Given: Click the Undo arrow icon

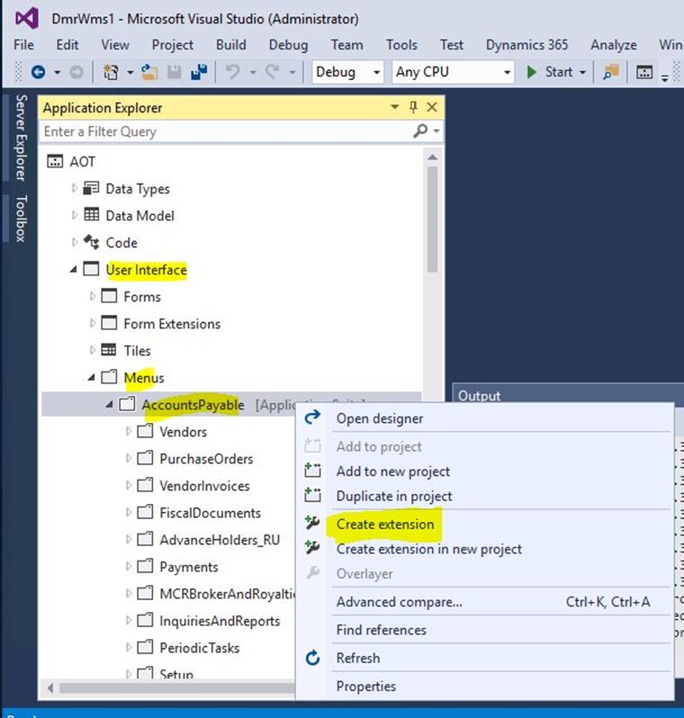Looking at the screenshot, I should tap(233, 72).
